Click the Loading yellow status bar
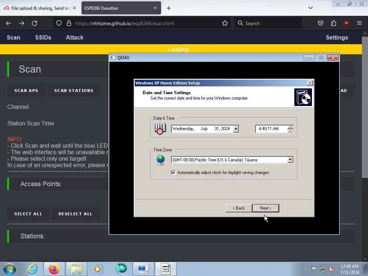The height and width of the screenshot is (276, 368). [x=181, y=49]
